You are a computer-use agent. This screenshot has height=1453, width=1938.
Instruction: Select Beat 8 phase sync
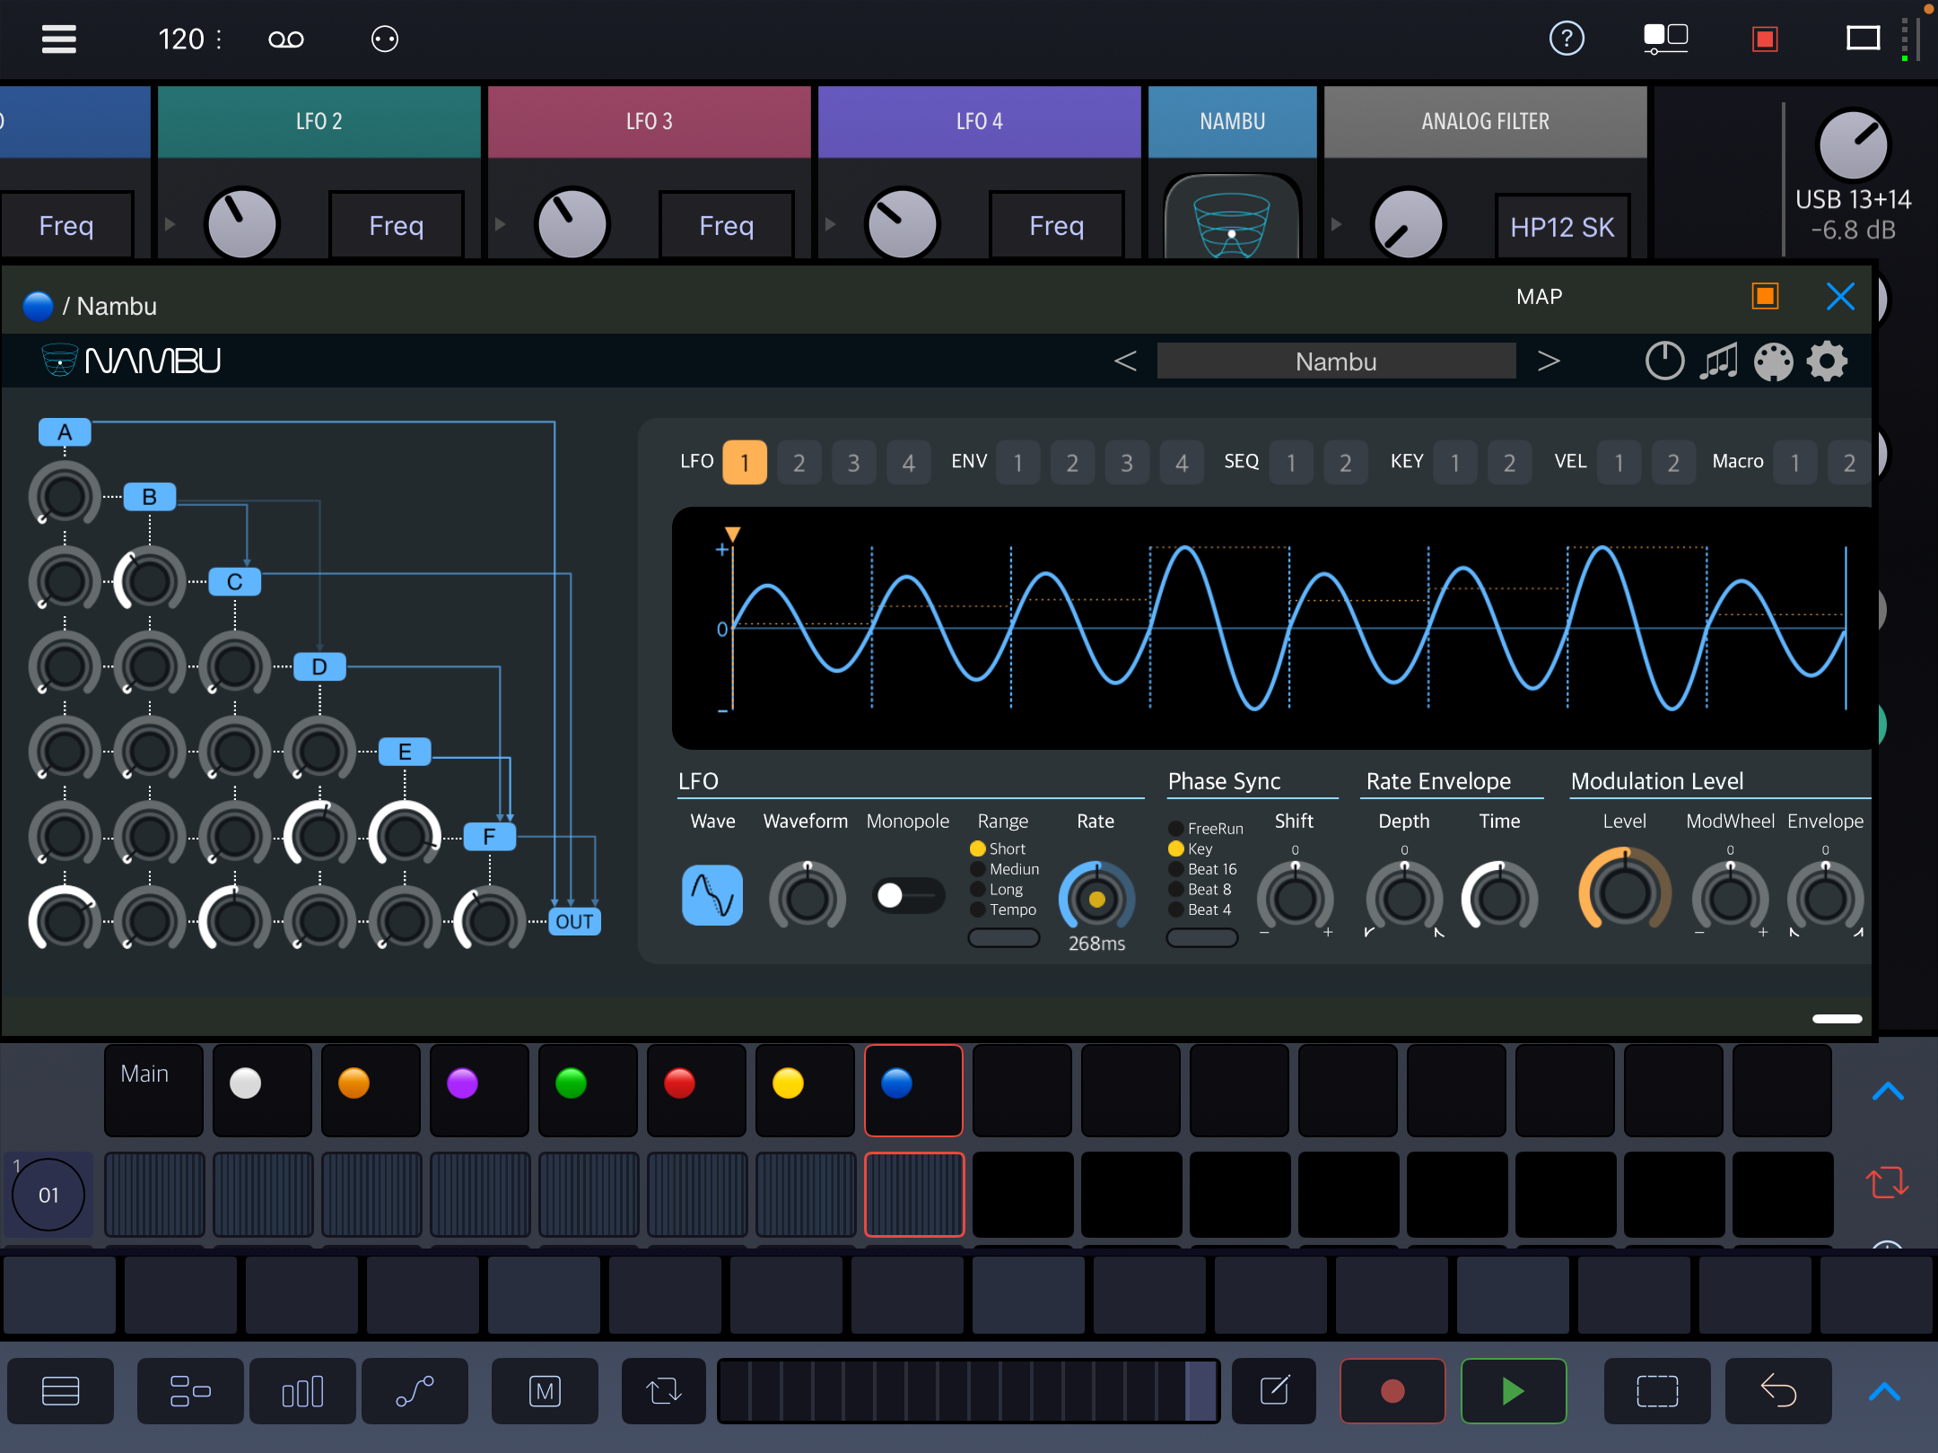[x=1200, y=890]
